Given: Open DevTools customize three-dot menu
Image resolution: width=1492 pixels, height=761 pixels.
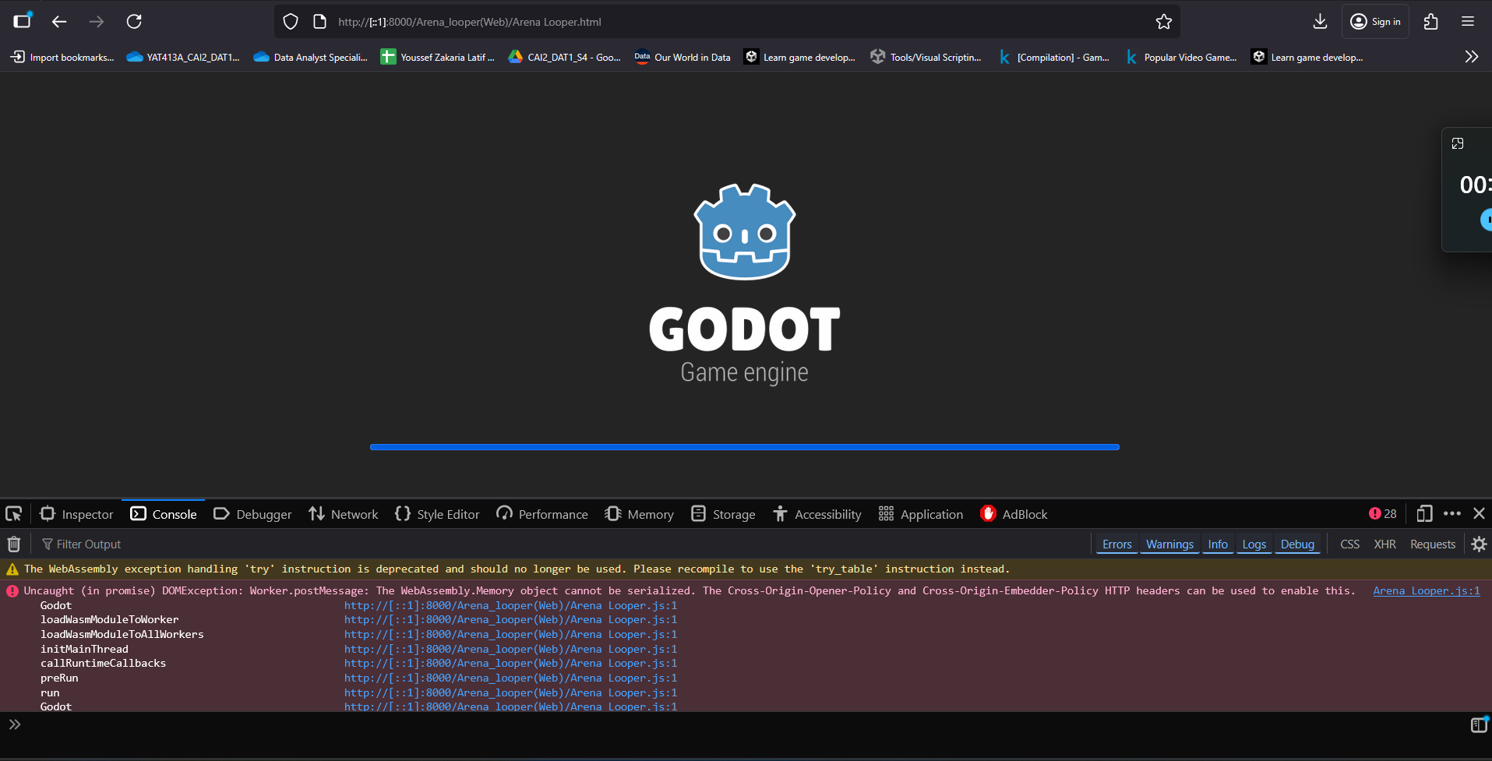Looking at the screenshot, I should click(x=1452, y=514).
